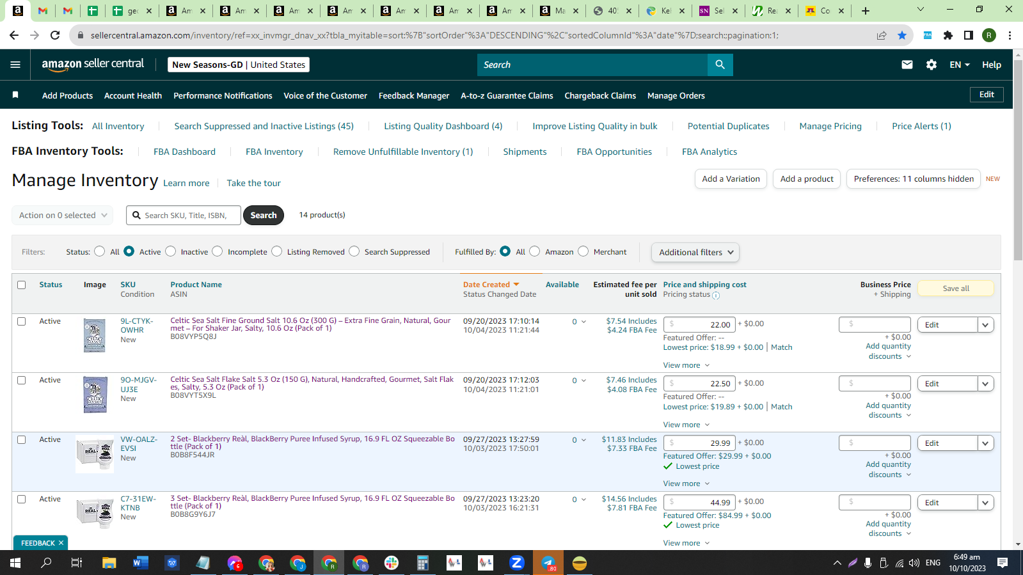Open the FBA Inventory tool tab
The width and height of the screenshot is (1023, 575).
coord(274,152)
